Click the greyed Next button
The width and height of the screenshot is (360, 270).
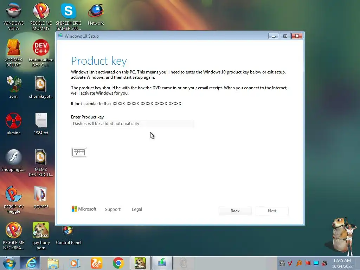272,211
